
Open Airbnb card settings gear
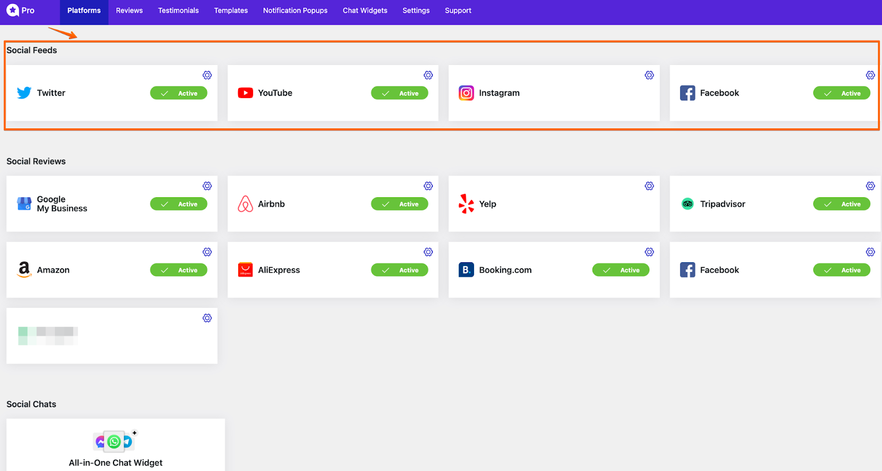[x=428, y=186]
